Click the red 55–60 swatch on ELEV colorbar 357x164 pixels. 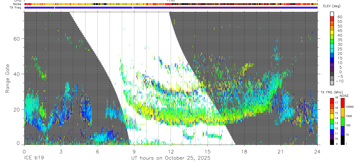(332, 19)
